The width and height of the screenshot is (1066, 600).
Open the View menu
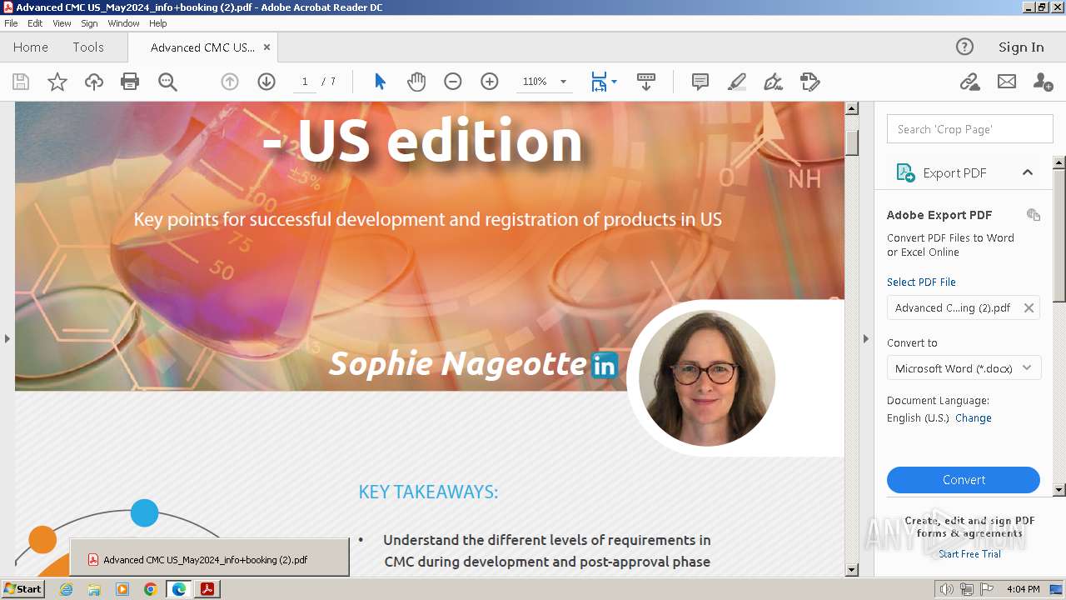62,23
